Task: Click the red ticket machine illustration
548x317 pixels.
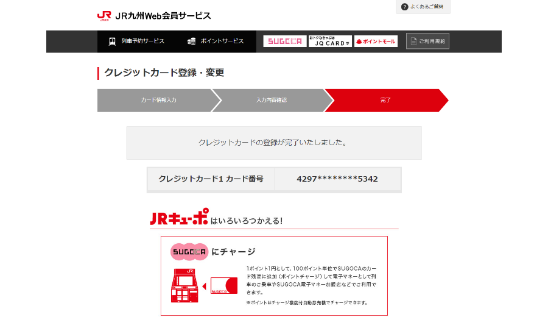Action: (184, 285)
